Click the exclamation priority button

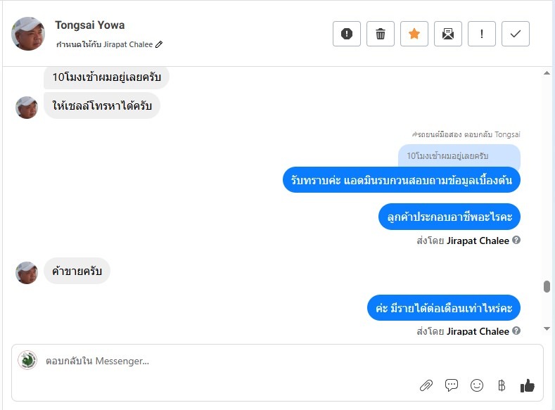click(x=482, y=34)
